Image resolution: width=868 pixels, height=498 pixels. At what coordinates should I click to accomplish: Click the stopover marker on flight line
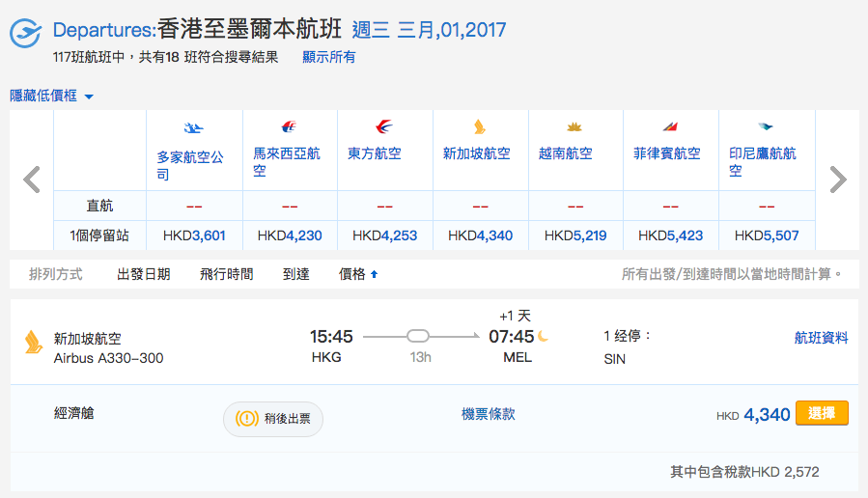(418, 336)
